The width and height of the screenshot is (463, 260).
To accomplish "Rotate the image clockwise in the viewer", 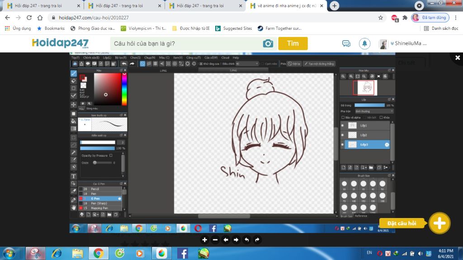I will coord(257,240).
